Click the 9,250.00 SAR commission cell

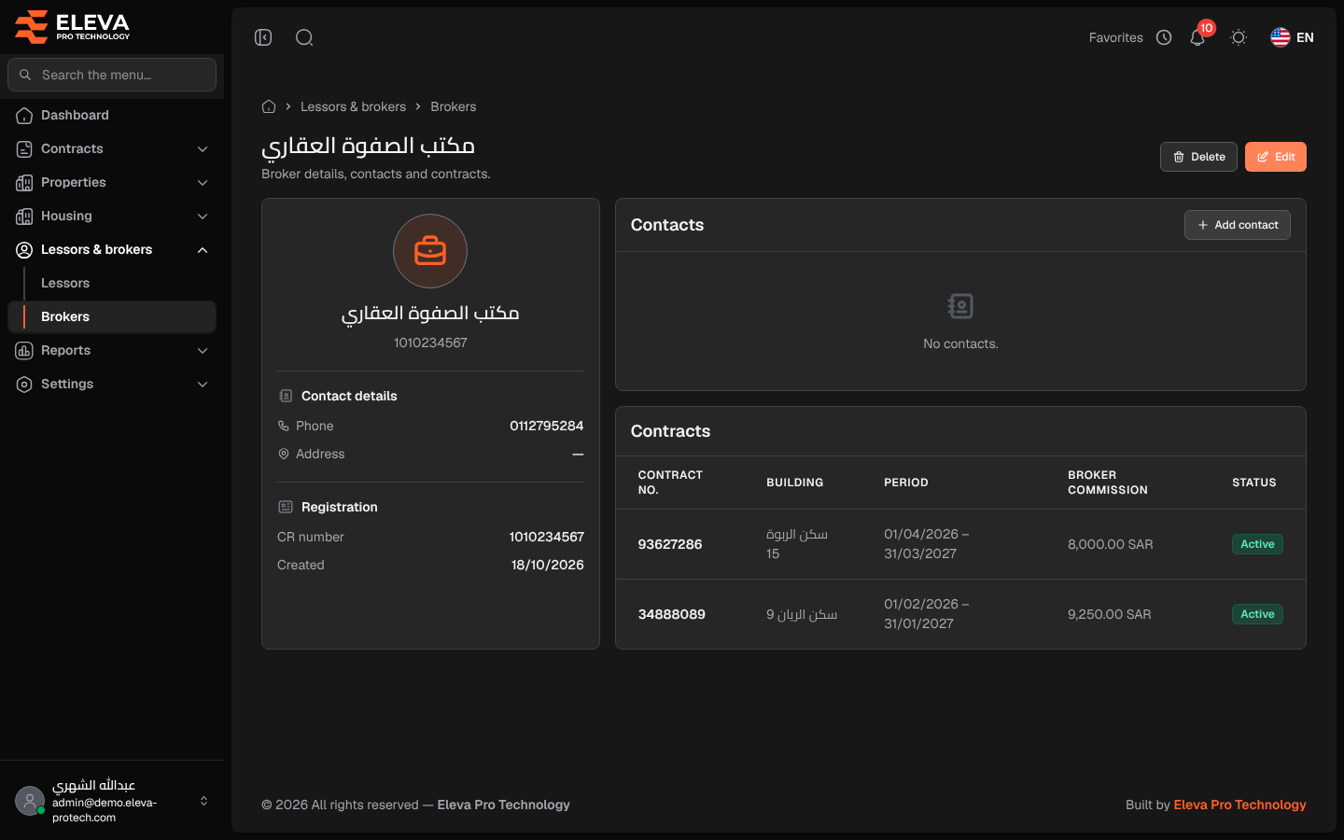pos(1110,614)
